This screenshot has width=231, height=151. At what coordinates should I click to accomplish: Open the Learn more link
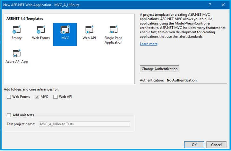point(149,44)
